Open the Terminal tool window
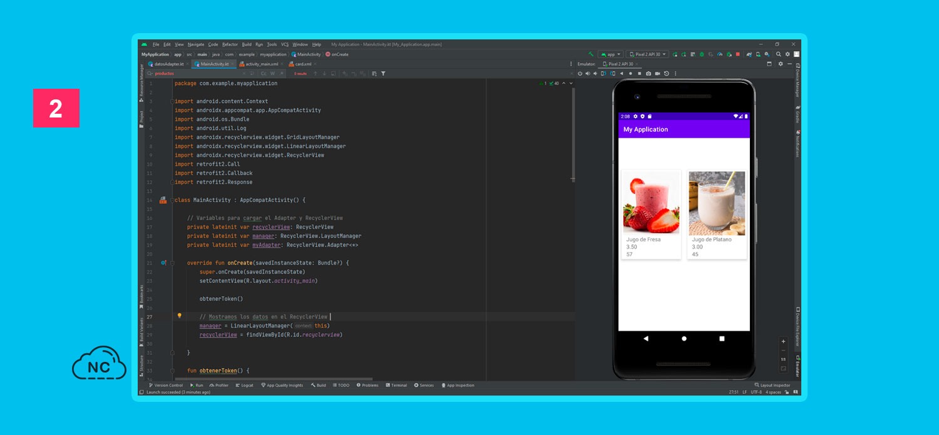Image resolution: width=939 pixels, height=435 pixels. click(397, 385)
